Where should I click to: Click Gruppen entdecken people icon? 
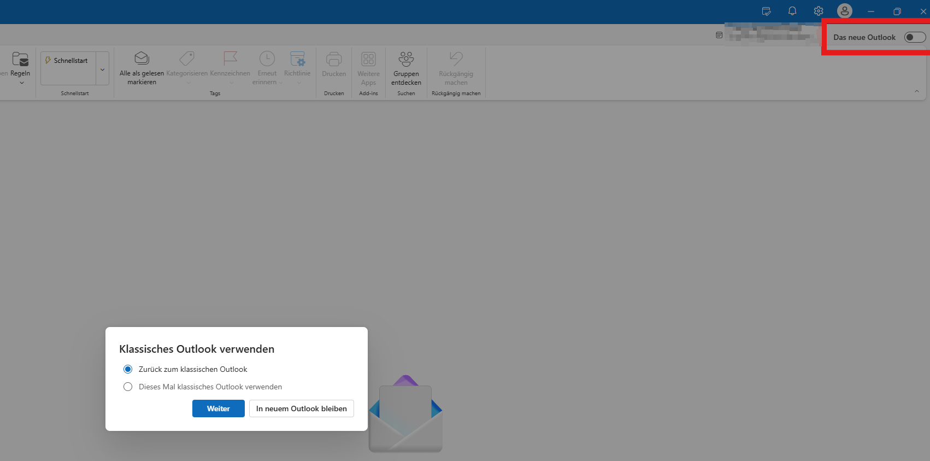[x=406, y=59]
